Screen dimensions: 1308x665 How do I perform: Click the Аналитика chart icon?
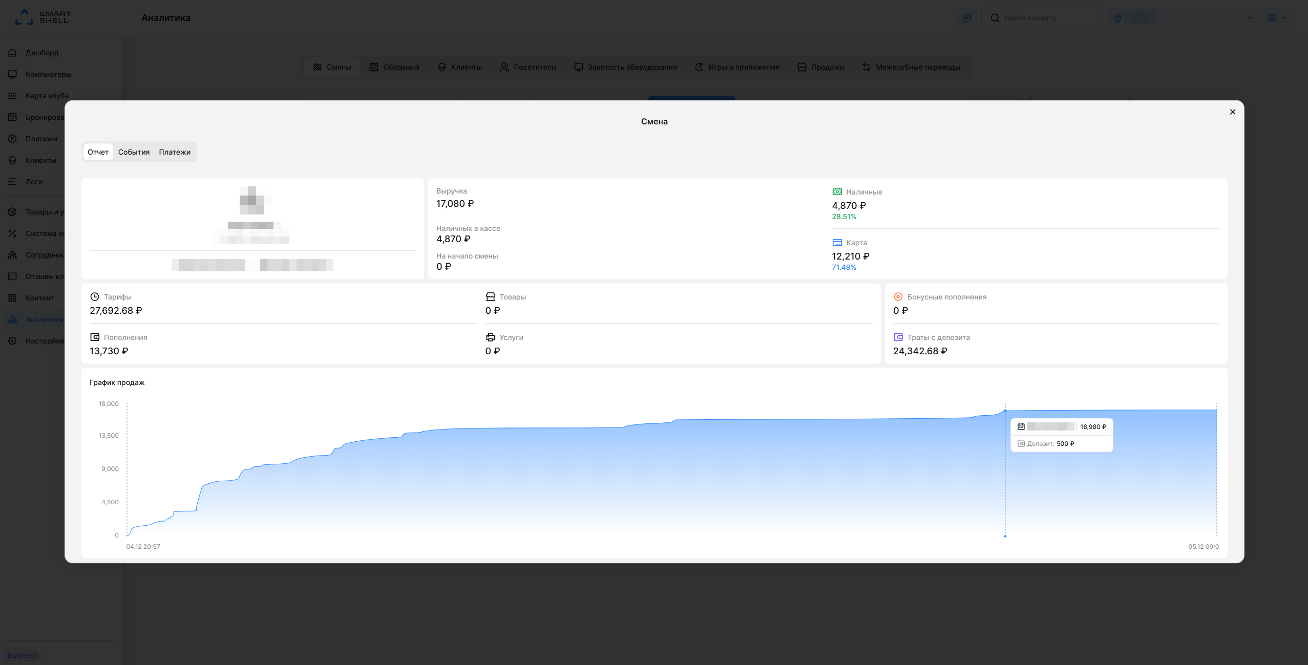coord(13,319)
